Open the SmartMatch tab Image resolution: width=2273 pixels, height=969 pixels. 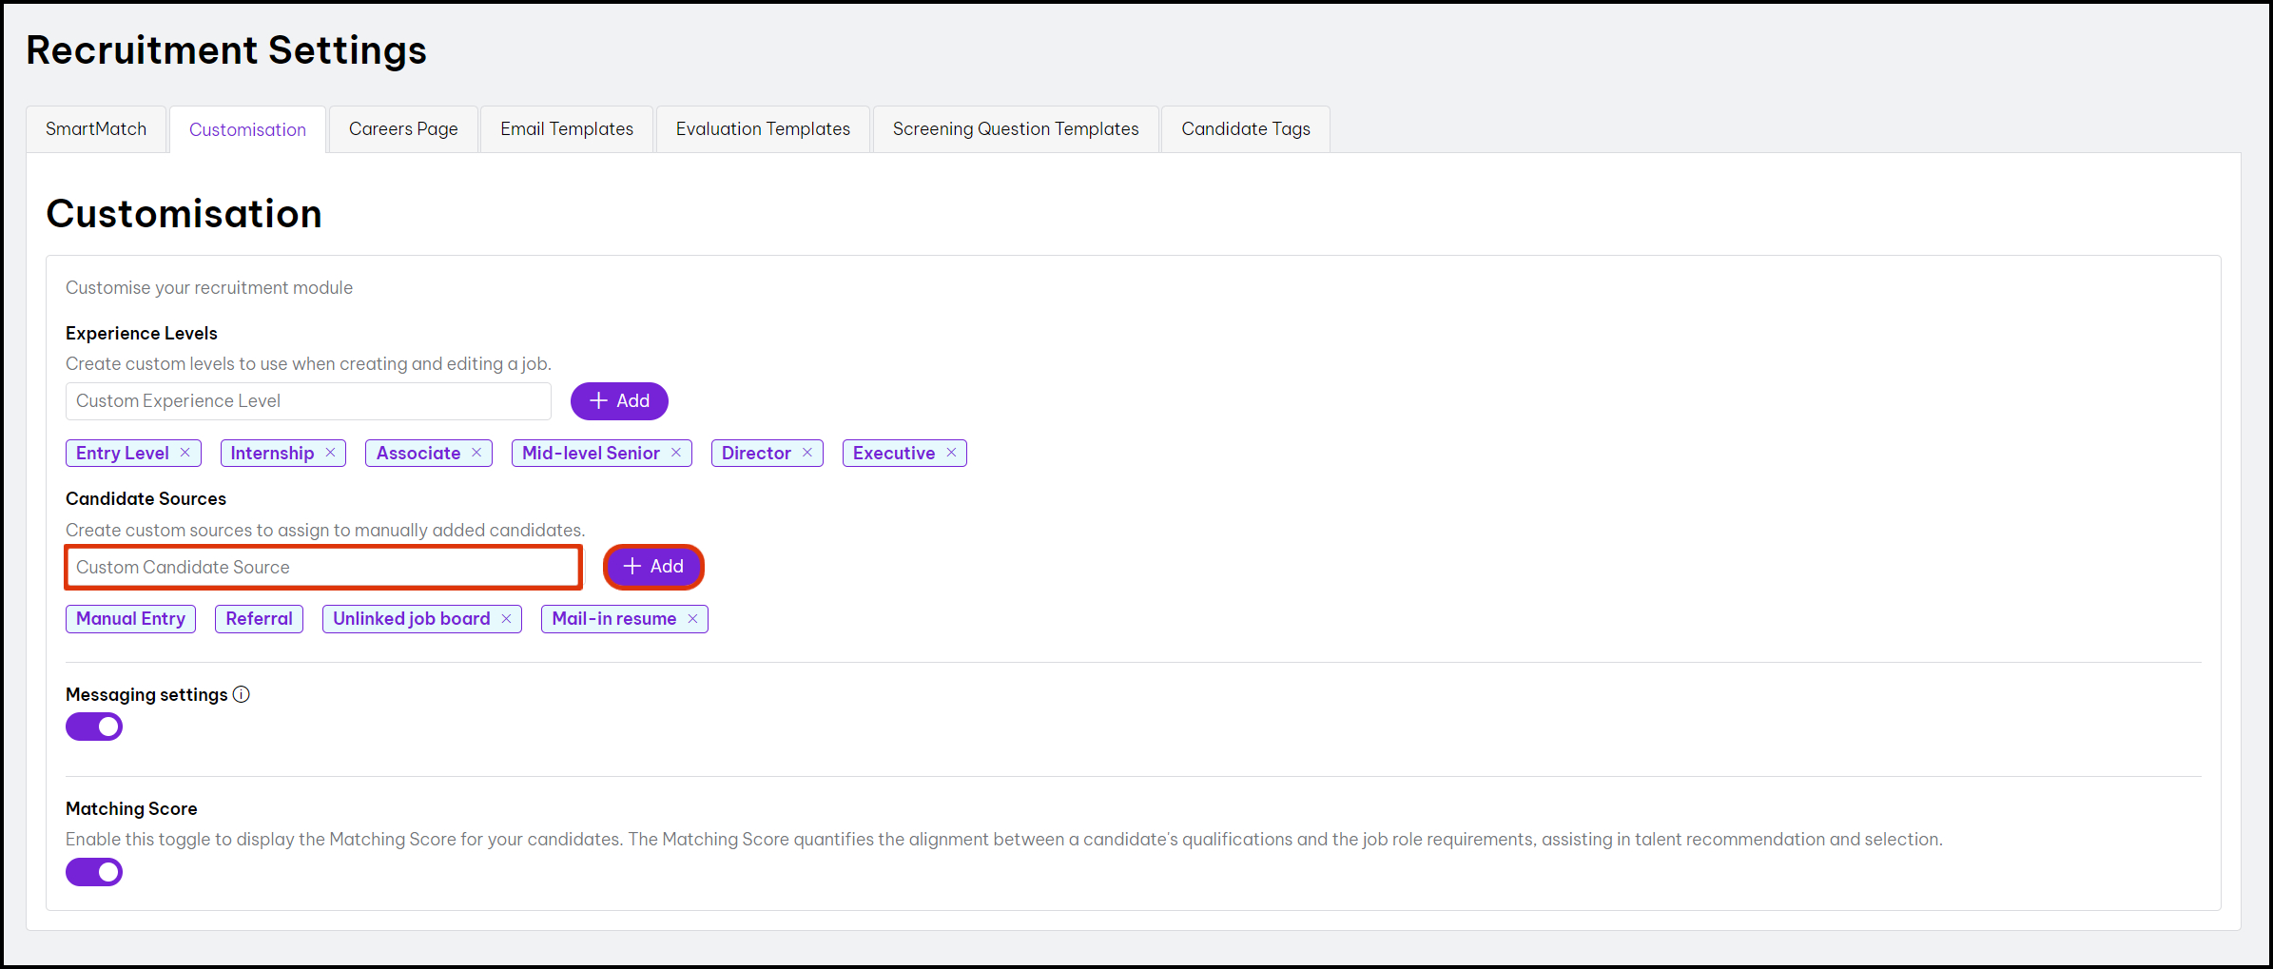96,129
